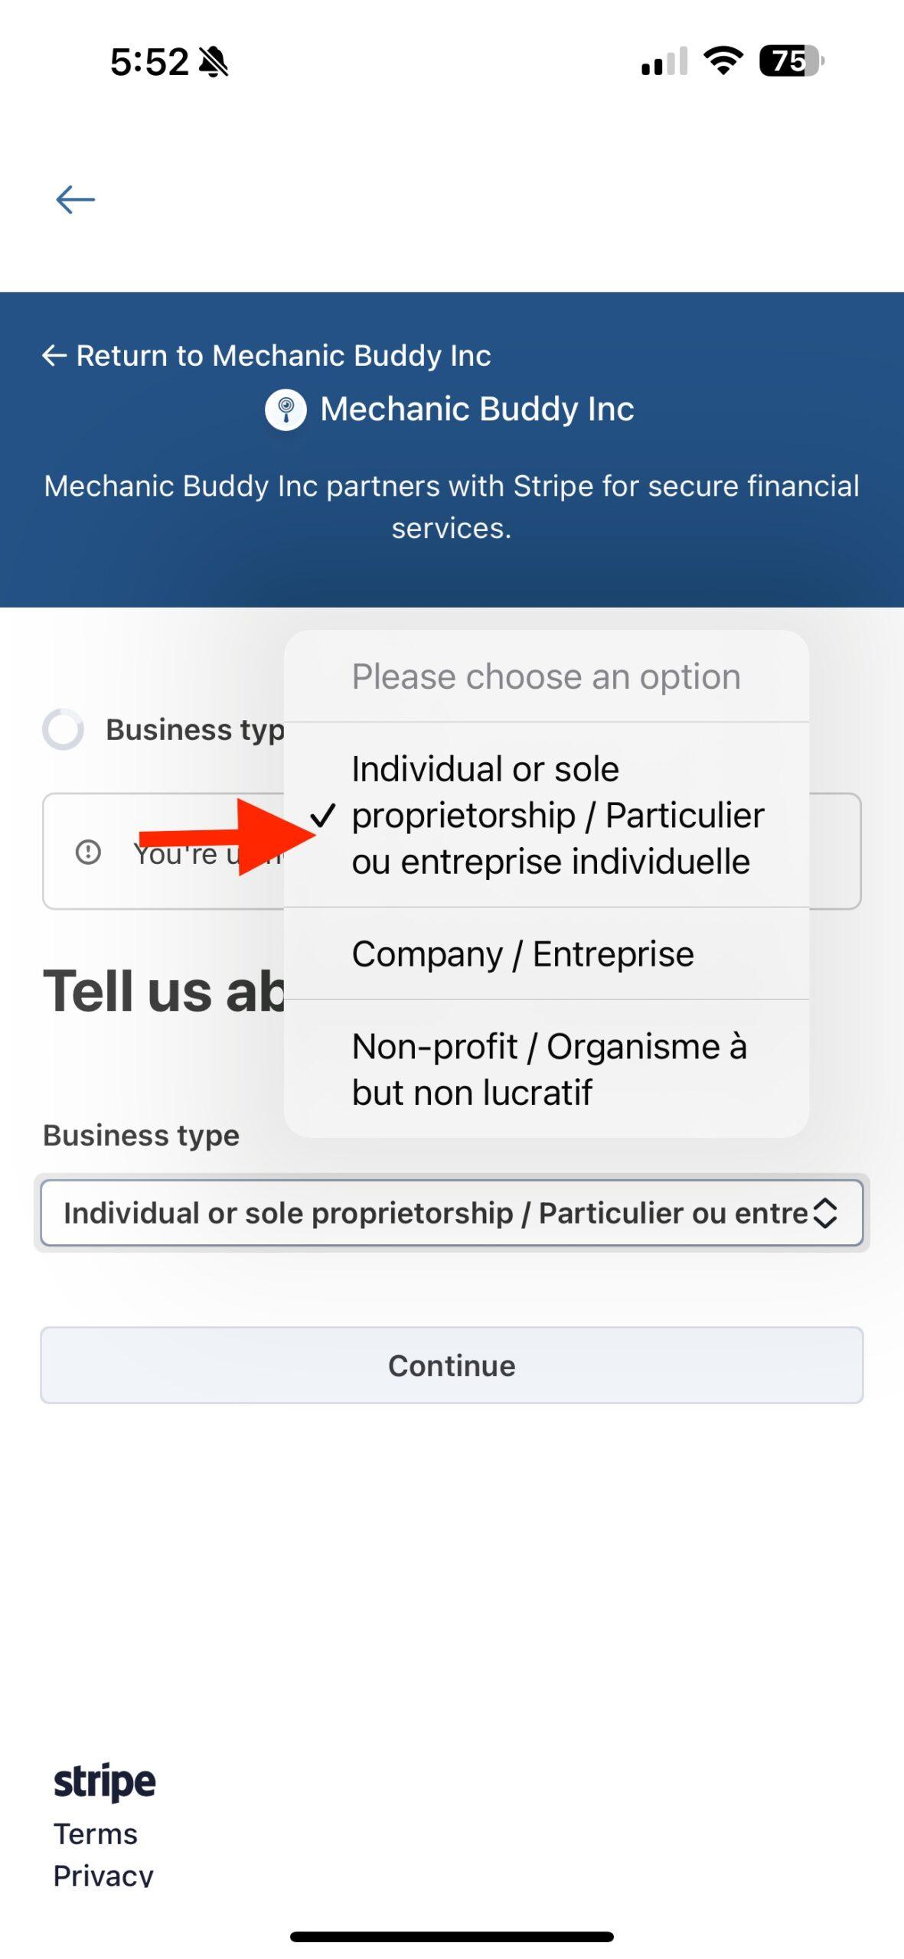
Task: Choose Non-profit / Organisme à but non lucratif
Action: tap(547, 1068)
